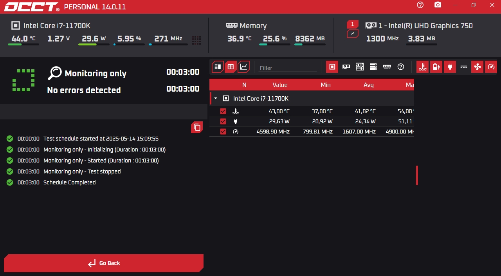Click the Monitoring only magnifier icon

tap(55, 73)
